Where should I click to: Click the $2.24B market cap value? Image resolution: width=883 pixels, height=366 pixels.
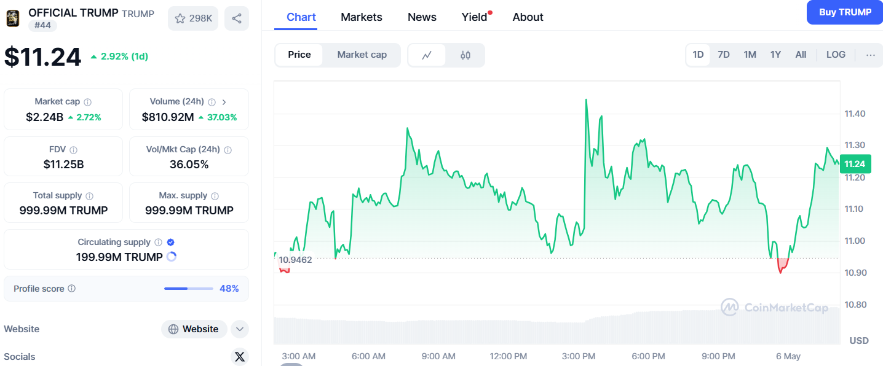pyautogui.click(x=45, y=117)
